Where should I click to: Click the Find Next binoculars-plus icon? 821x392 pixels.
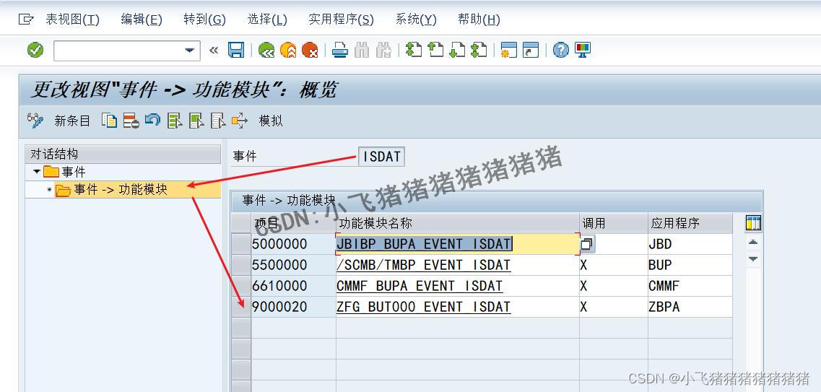point(384,51)
